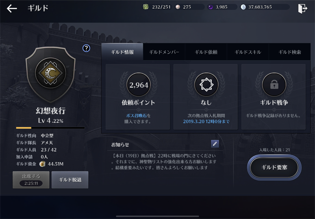This screenshot has width=315, height=219.
Task: Tap the purple black pearl icon
Action: pyautogui.click(x=210, y=7)
